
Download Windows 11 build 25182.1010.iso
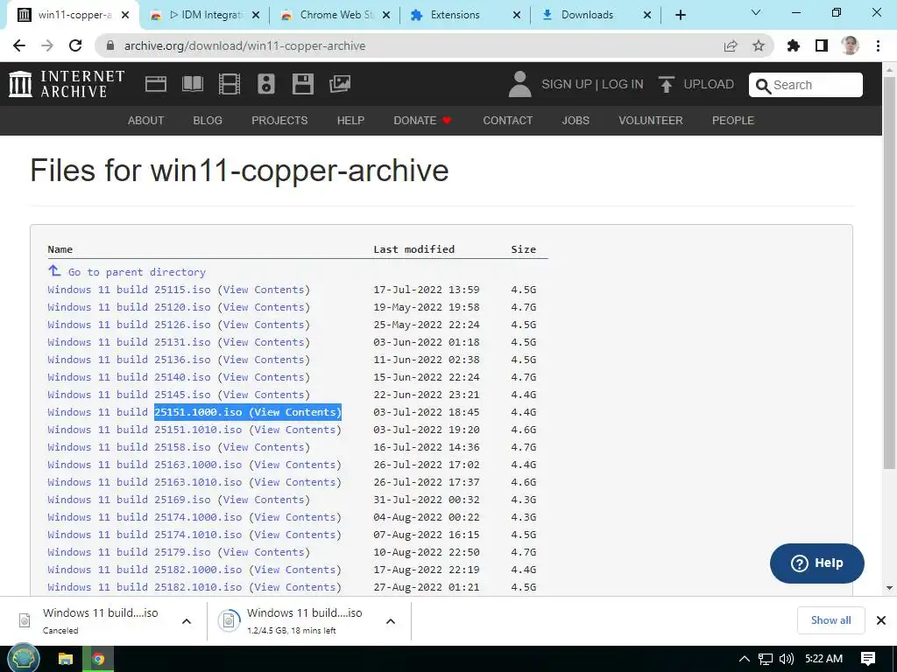[x=145, y=587]
